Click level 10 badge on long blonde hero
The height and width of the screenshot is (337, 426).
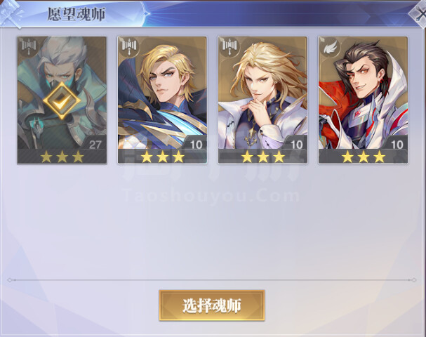coord(296,144)
